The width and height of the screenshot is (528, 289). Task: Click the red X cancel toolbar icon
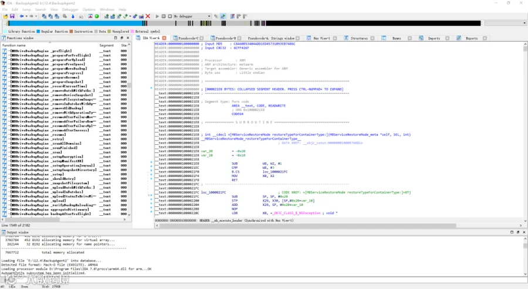coord(147,16)
